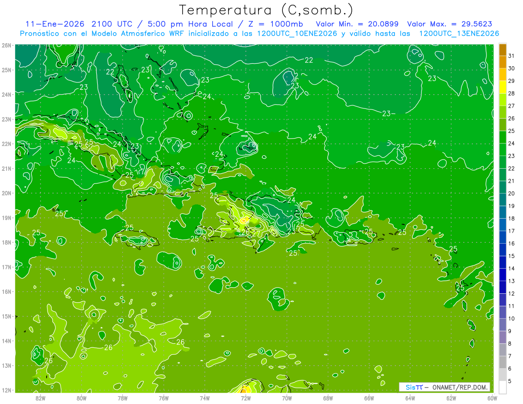The height and width of the screenshot is (404, 523).
Task: Click the '74W' longitude axis label
Action: point(204,398)
